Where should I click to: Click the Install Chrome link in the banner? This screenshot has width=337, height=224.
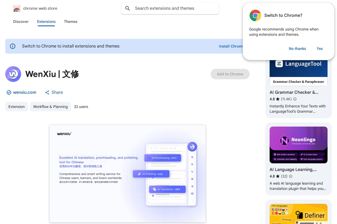pos(231,46)
